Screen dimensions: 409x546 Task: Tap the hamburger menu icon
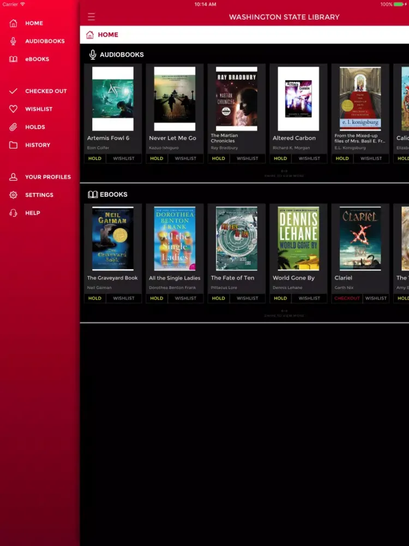(91, 17)
